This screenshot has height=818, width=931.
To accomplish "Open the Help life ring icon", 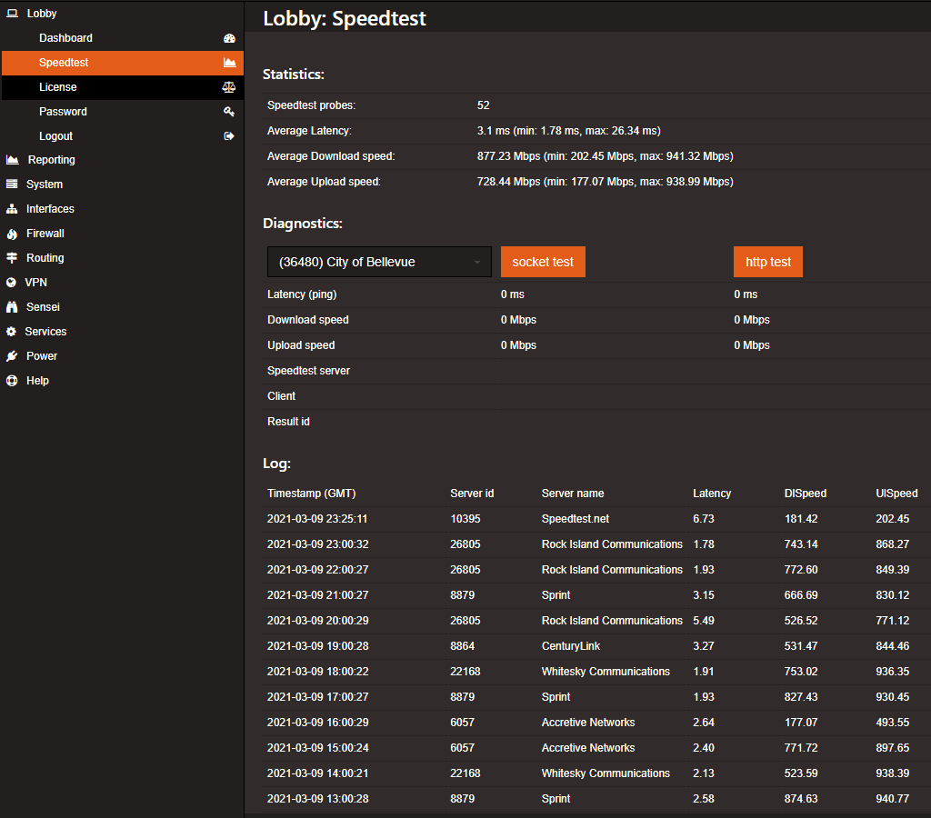I will pos(12,381).
